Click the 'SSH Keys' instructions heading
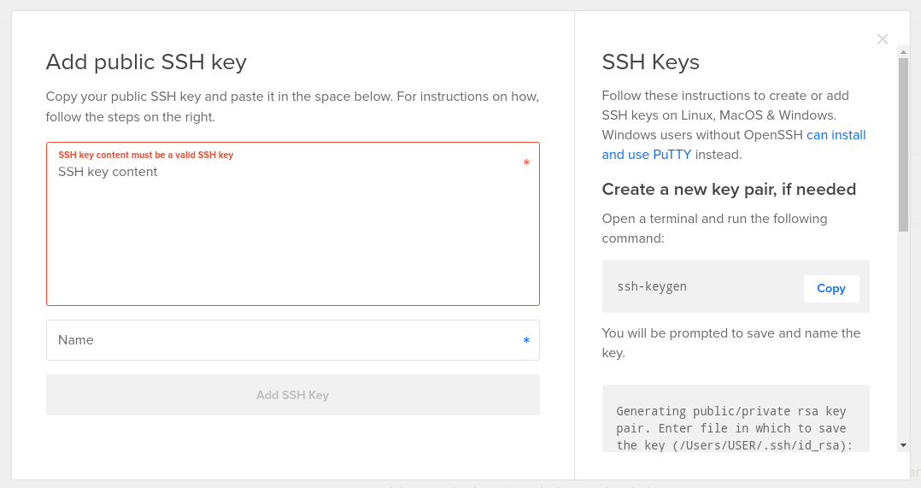Screen dimensions: 921x488 pyautogui.click(x=650, y=62)
